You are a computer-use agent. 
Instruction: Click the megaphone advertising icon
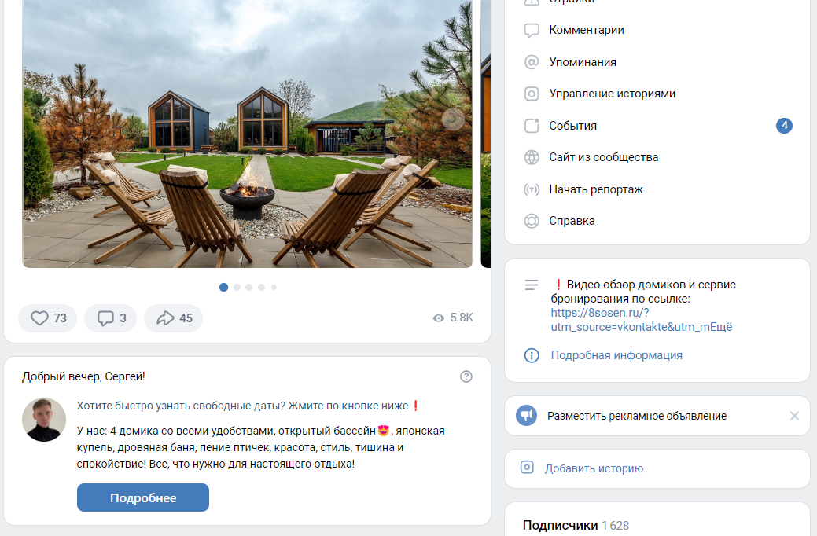pos(526,416)
